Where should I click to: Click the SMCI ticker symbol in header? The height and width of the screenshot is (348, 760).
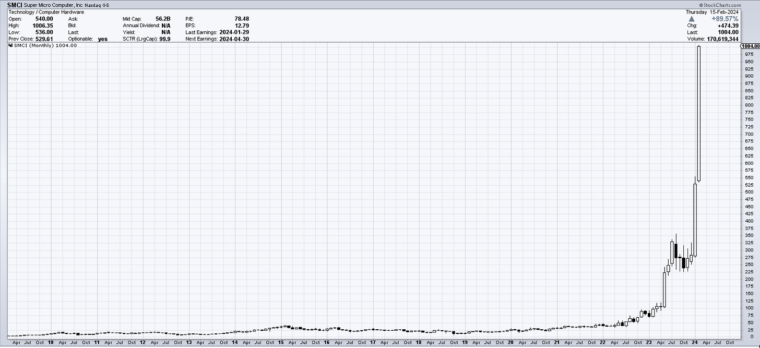[15, 5]
